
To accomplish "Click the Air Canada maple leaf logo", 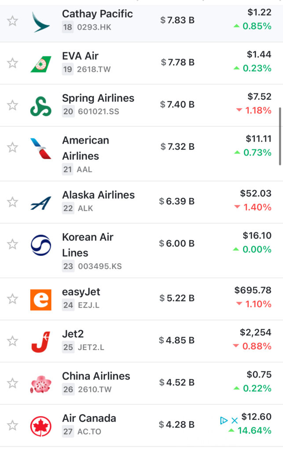I will 41,426.
